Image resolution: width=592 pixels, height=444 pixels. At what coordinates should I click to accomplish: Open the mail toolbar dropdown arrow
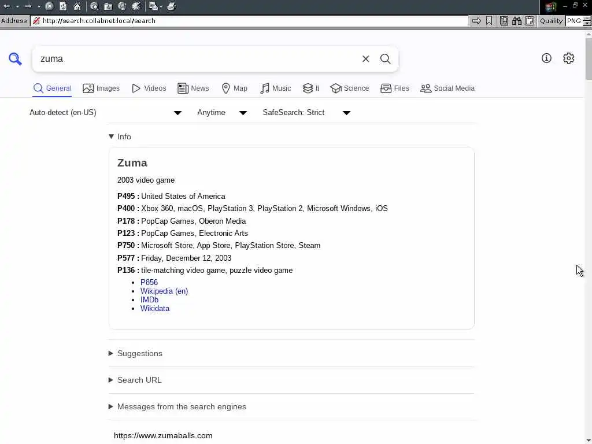[x=161, y=6]
